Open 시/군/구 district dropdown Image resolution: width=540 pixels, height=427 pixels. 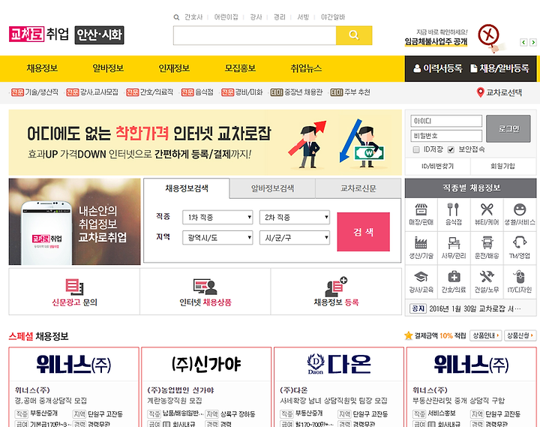tap(295, 237)
